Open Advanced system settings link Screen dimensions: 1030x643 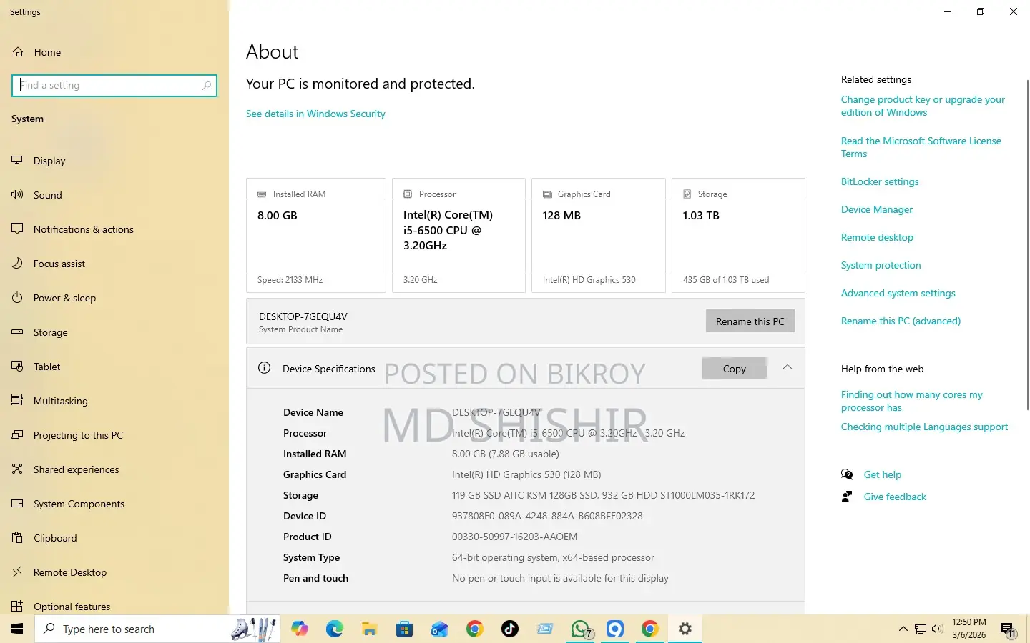pyautogui.click(x=898, y=293)
